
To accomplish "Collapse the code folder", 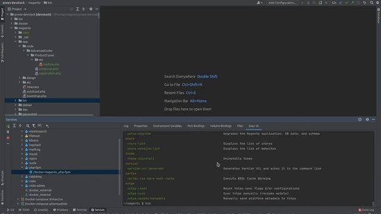I will [x=20, y=46].
